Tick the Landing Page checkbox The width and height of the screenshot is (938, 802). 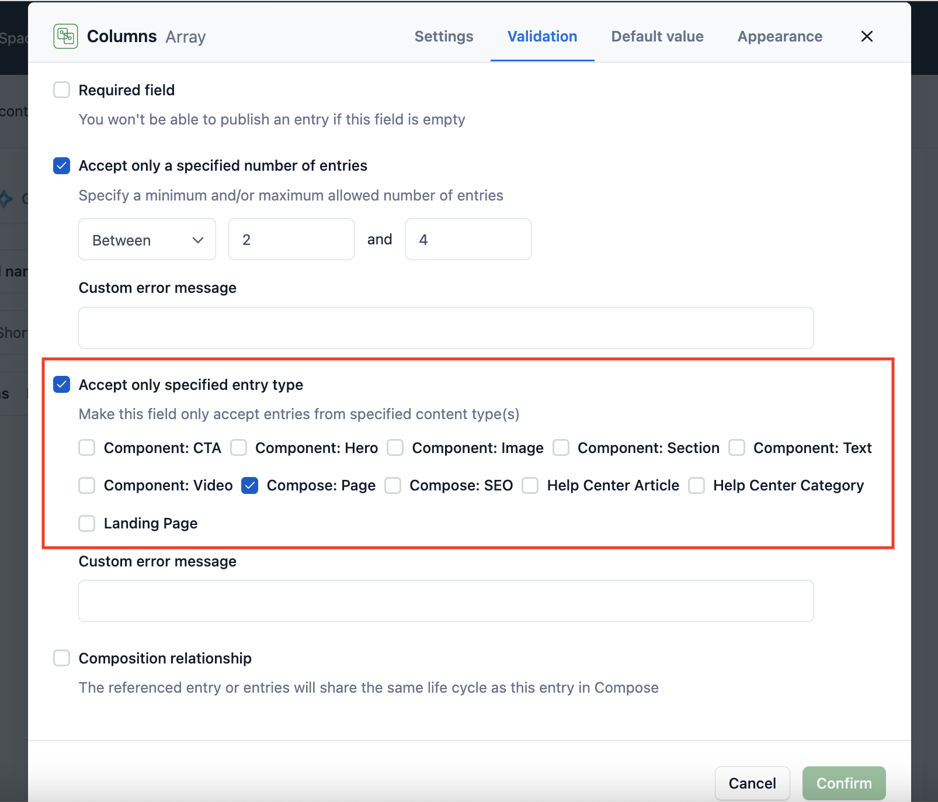click(x=87, y=523)
